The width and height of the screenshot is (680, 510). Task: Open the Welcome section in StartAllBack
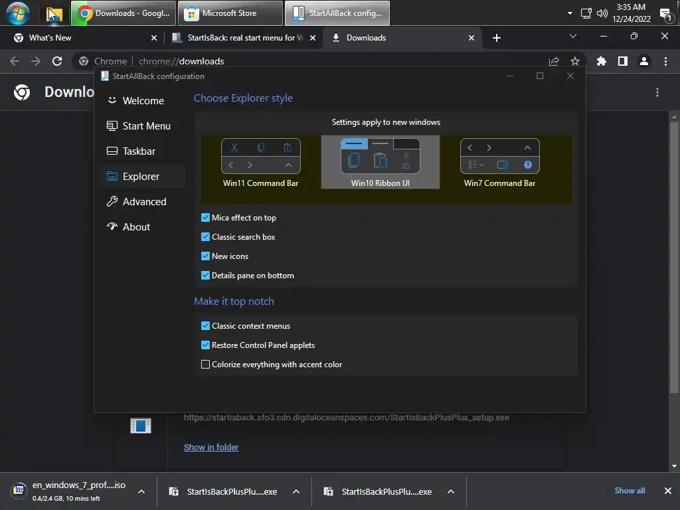pos(143,101)
